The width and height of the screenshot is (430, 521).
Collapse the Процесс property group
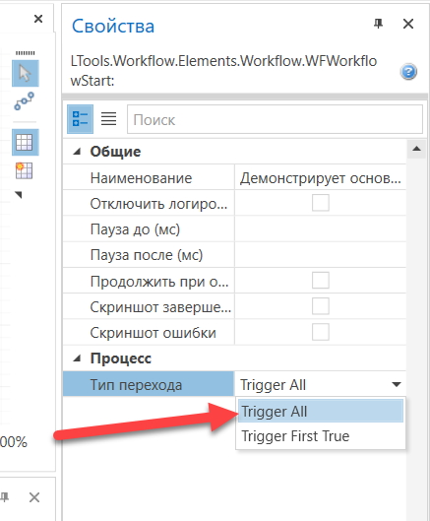77,358
